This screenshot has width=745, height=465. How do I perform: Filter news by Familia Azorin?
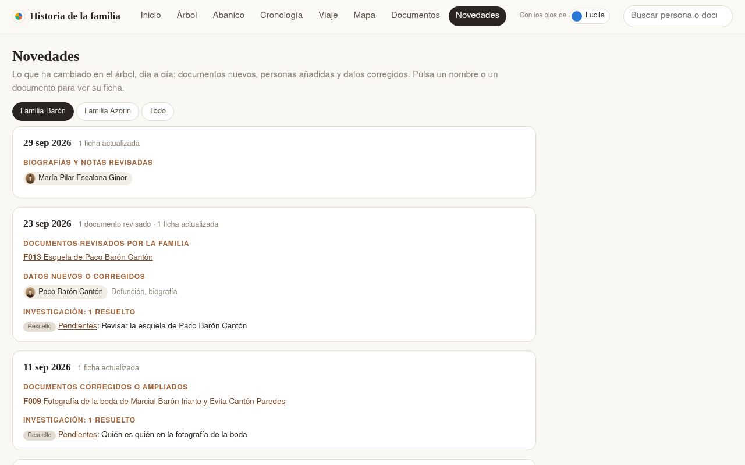pyautogui.click(x=108, y=111)
